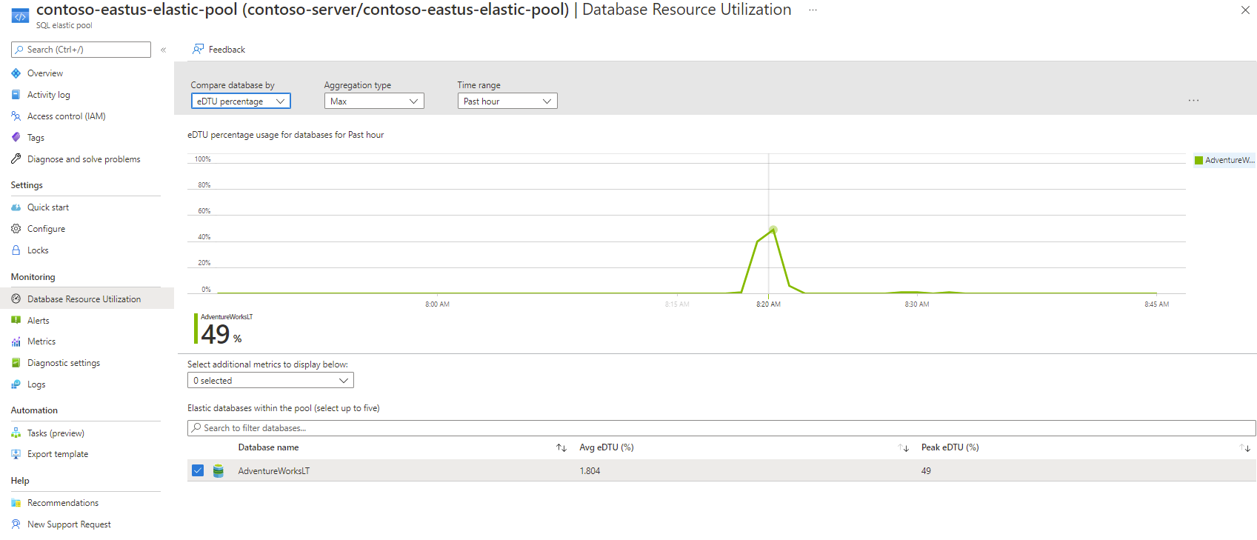
Task: Click the Diagnose and solve problems wrench icon
Action: [x=16, y=159]
